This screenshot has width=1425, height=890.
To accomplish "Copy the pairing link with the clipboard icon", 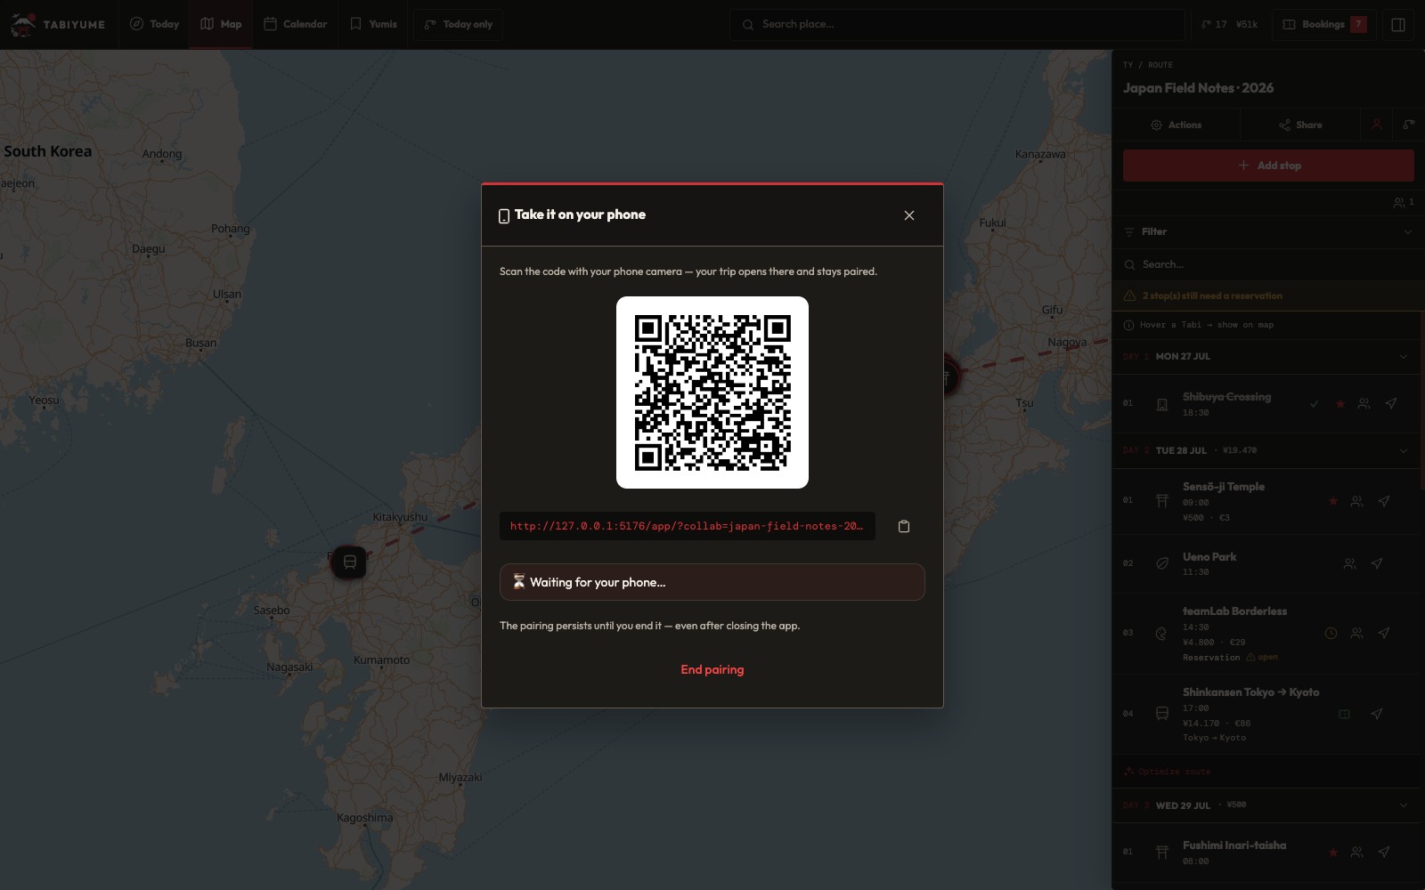I will 904,526.
